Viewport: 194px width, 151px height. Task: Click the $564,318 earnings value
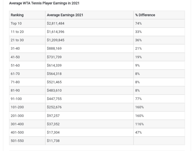point(54,74)
